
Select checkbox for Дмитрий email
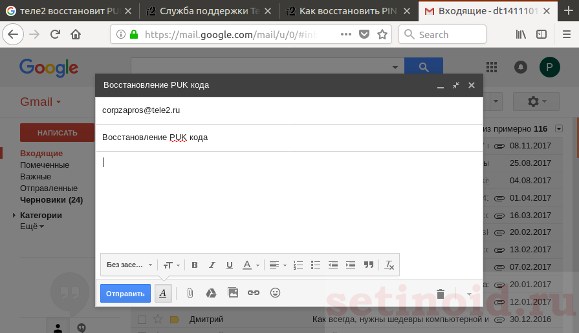(142, 319)
